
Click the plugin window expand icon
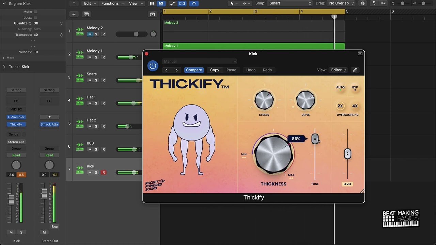coord(360,54)
